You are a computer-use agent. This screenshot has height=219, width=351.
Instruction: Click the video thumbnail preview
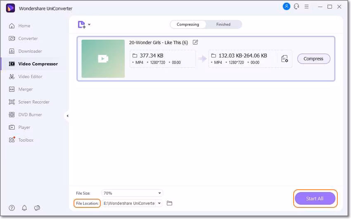103,59
